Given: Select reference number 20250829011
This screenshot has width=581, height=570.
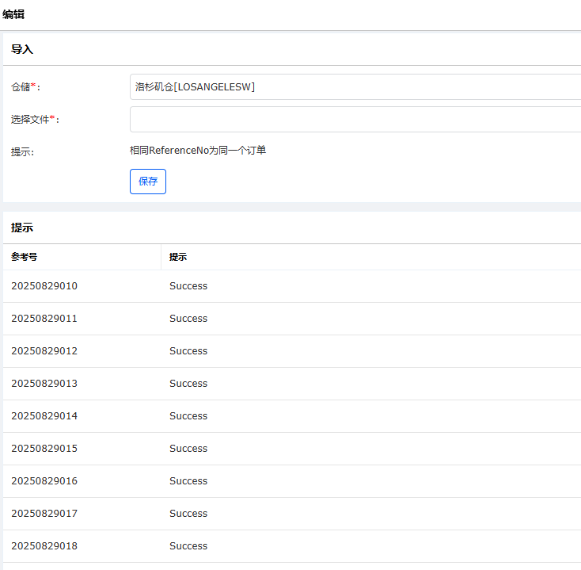Looking at the screenshot, I should click(x=44, y=319).
